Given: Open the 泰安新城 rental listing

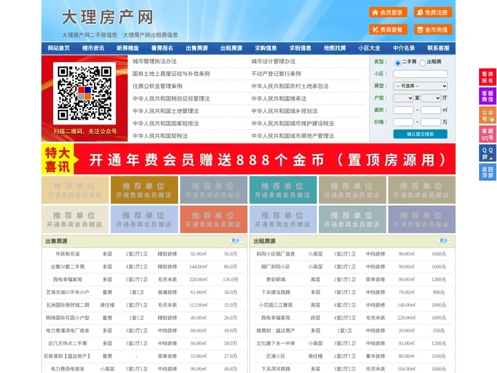Looking at the screenshot, I should click(275, 280).
